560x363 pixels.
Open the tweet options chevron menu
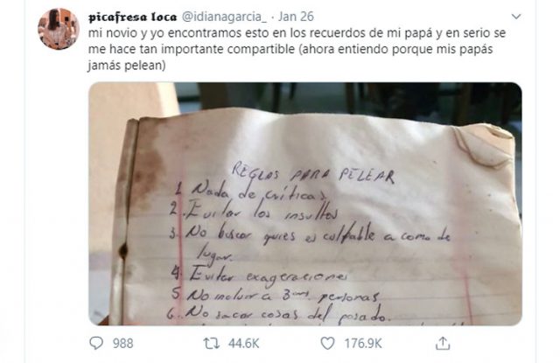coord(516,17)
